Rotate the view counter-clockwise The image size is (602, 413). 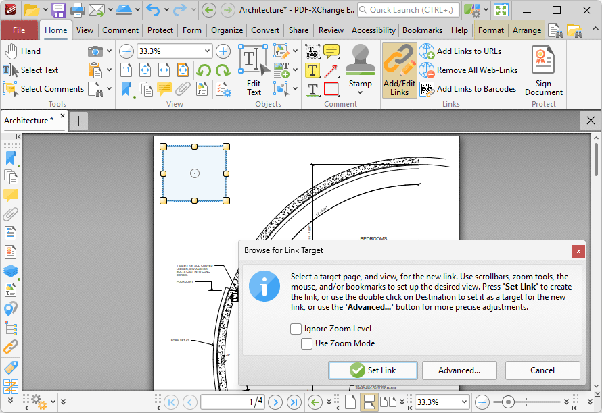[204, 70]
